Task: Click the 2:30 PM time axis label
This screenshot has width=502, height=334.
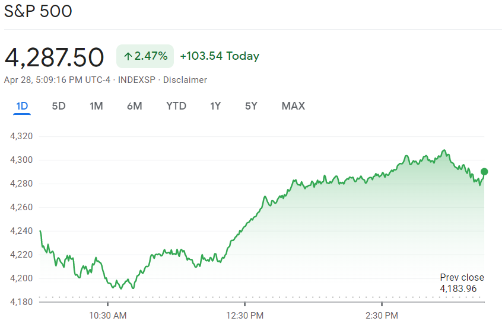Action: point(382,316)
